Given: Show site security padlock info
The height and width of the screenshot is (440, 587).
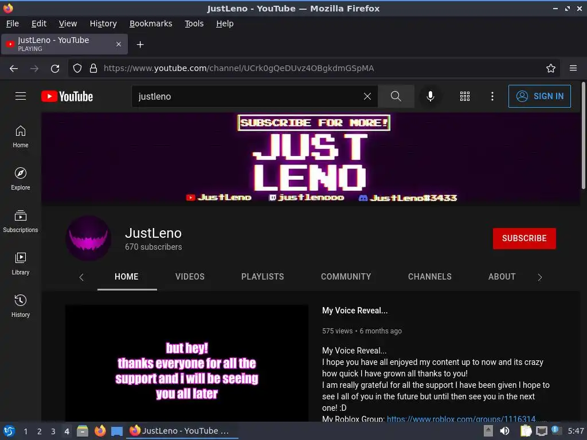Looking at the screenshot, I should pyautogui.click(x=93, y=69).
